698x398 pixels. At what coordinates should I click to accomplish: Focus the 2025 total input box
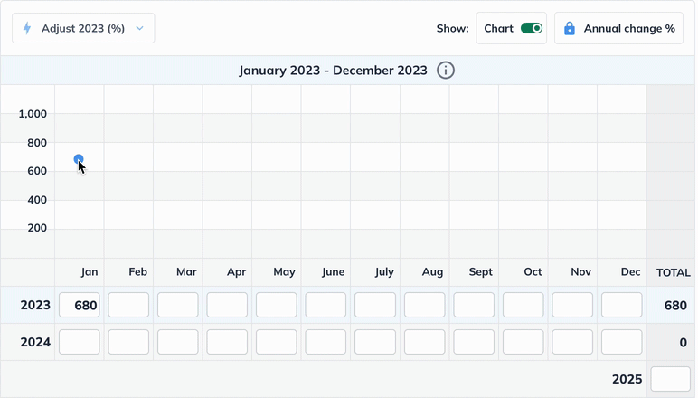[670, 379]
